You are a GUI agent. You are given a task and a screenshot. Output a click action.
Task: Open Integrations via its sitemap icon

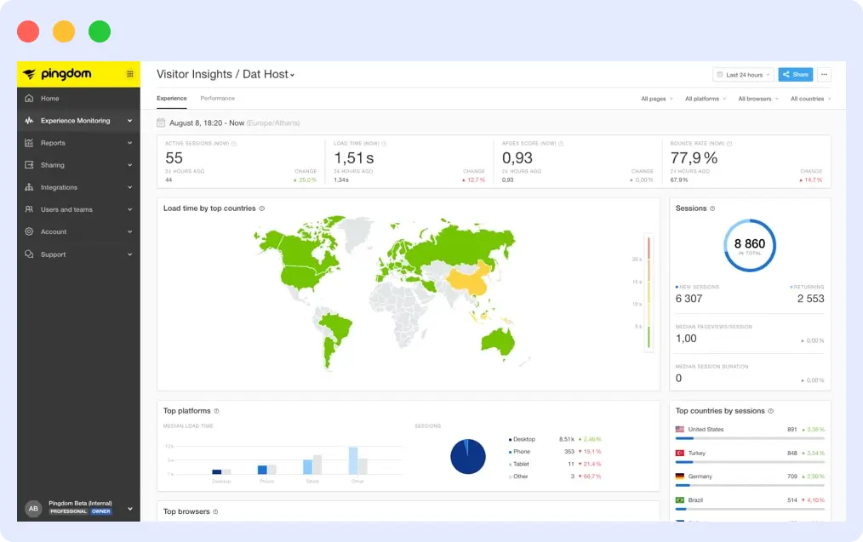coord(29,187)
